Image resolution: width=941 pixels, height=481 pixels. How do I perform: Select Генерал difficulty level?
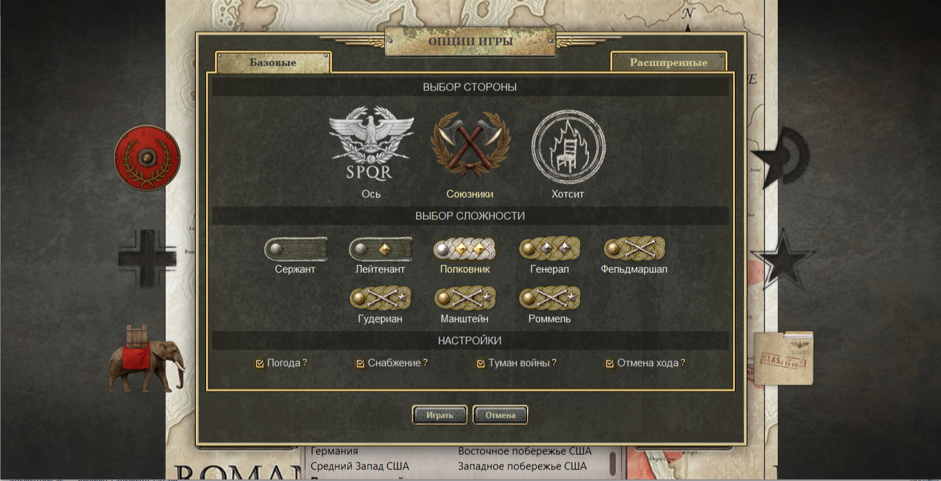(x=550, y=249)
